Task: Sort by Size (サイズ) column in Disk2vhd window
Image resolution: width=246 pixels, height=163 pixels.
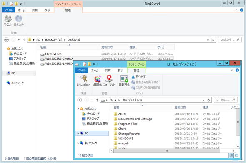Action: 165,47
